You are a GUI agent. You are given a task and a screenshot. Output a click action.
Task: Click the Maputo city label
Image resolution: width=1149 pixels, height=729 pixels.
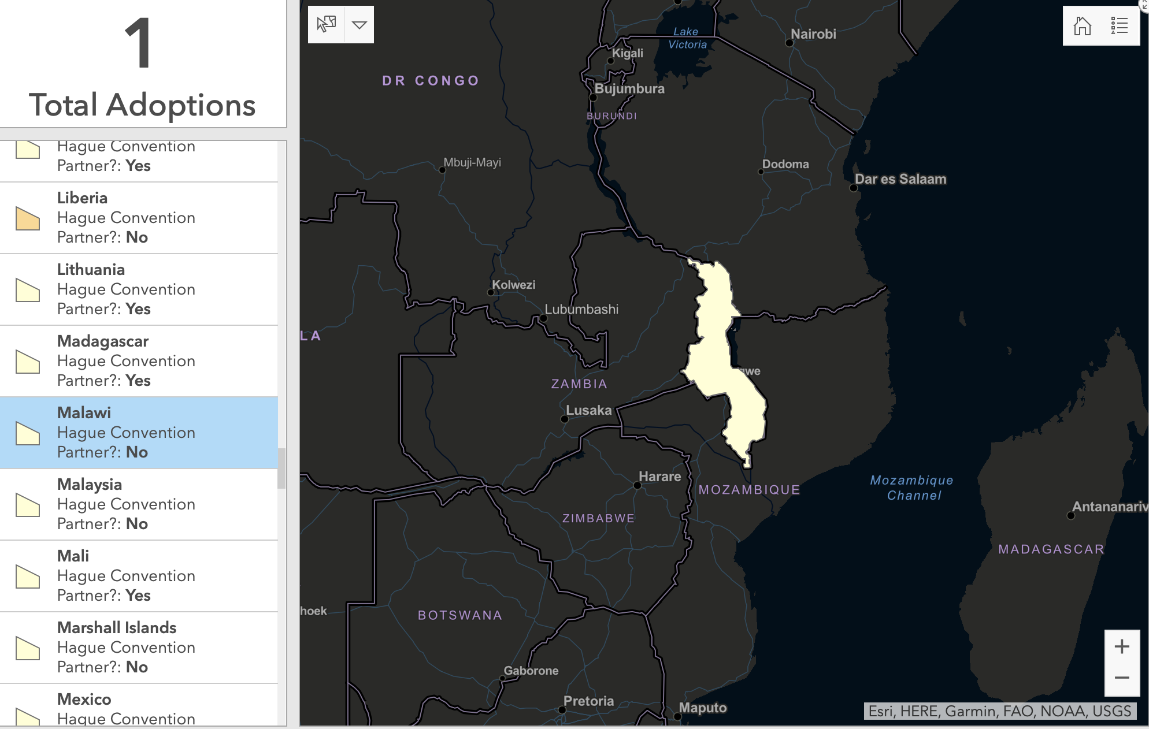coord(703,708)
